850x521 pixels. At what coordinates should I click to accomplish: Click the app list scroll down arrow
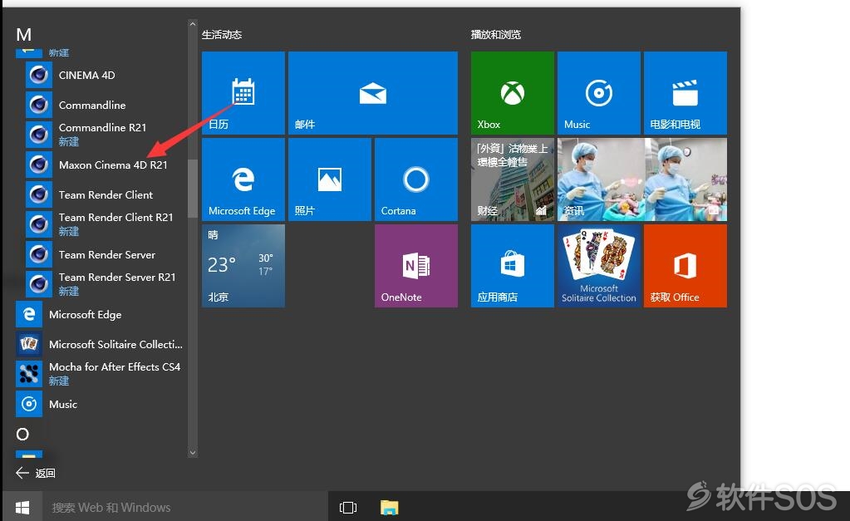tap(193, 452)
